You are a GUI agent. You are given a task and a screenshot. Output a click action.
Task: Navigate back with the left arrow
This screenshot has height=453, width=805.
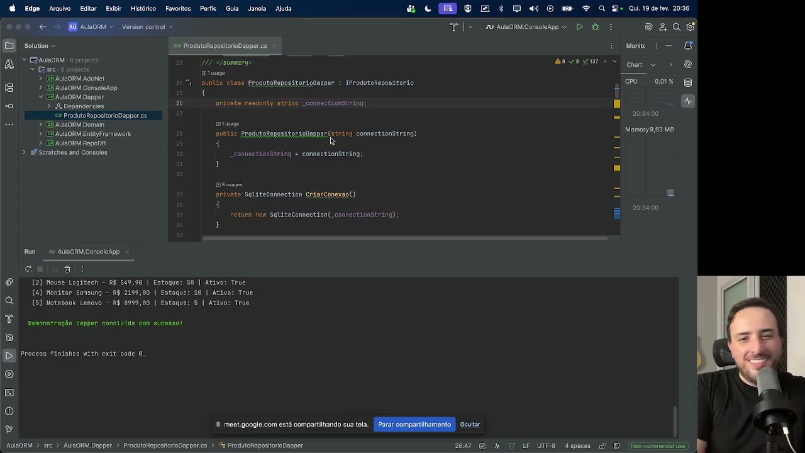point(43,27)
